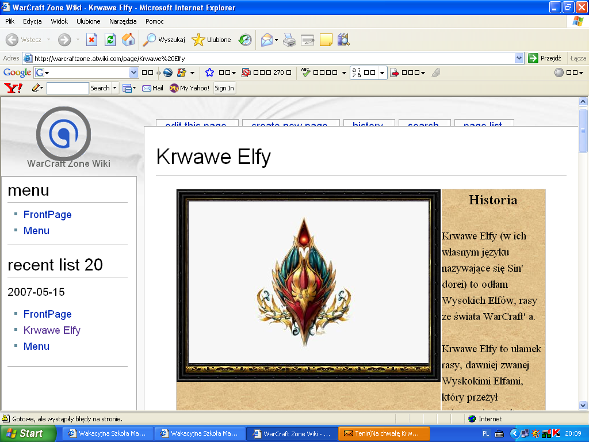Click the Google toolbar logo
Screen dimensions: 589x442
(17, 73)
